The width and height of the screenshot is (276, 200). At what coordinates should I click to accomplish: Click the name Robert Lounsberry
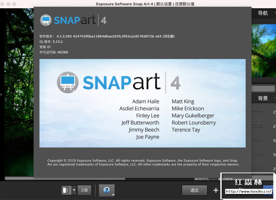tap(194, 123)
